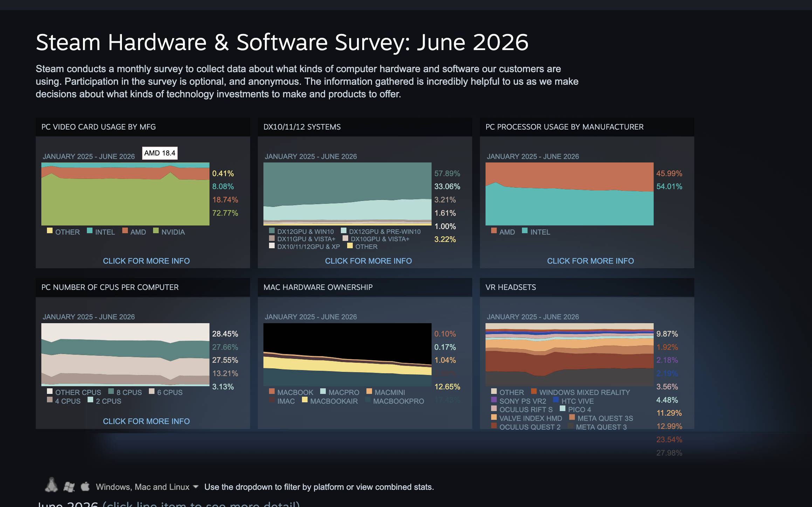The width and height of the screenshot is (812, 507).
Task: Click the DX10GPU & VISTA+ legend swatch
Action: click(345, 238)
